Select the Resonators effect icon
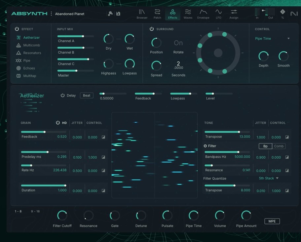This screenshot has width=301, height=242. click(19, 53)
